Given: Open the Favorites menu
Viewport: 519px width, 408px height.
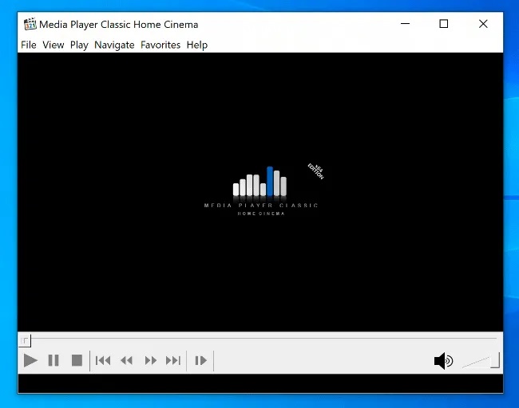Looking at the screenshot, I should tap(160, 45).
